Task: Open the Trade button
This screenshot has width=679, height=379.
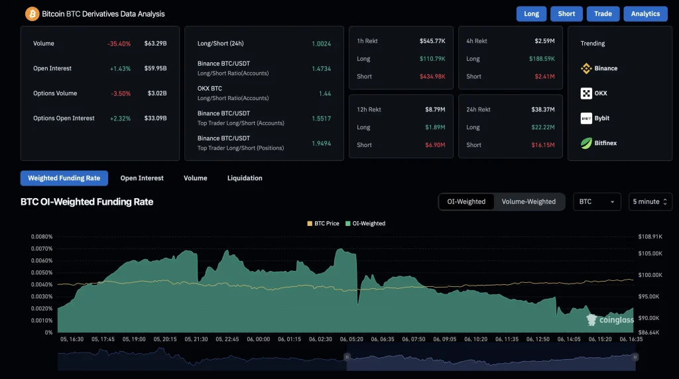Action: click(x=603, y=14)
